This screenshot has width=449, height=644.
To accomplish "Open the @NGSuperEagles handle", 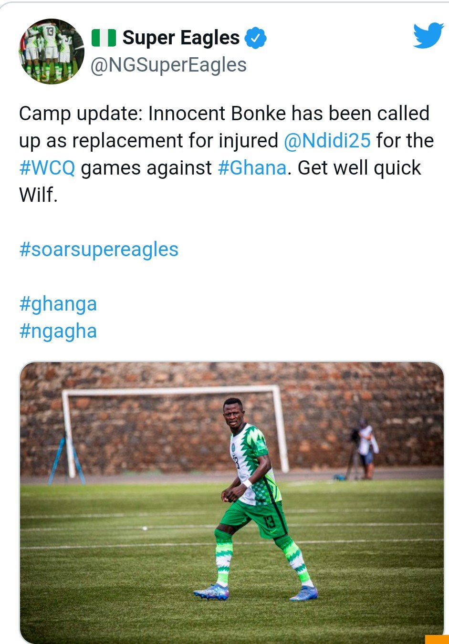I will pyautogui.click(x=168, y=65).
